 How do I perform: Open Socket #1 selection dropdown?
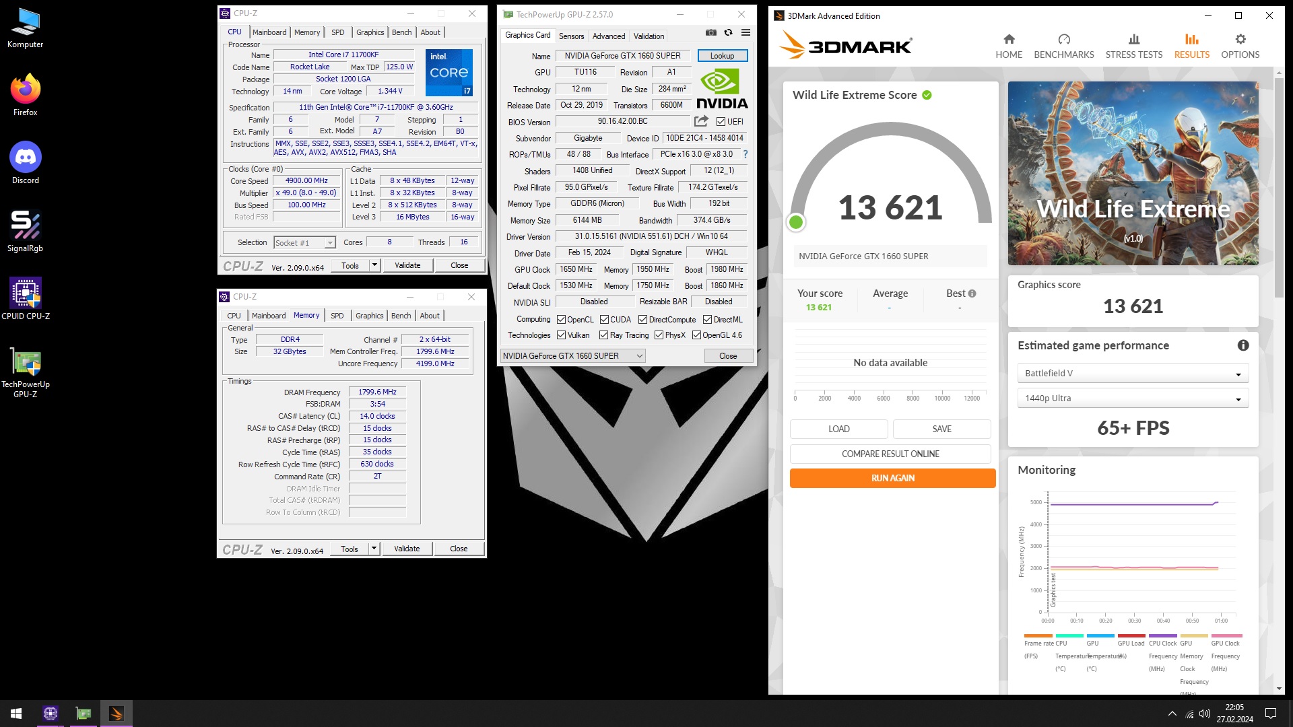304,243
